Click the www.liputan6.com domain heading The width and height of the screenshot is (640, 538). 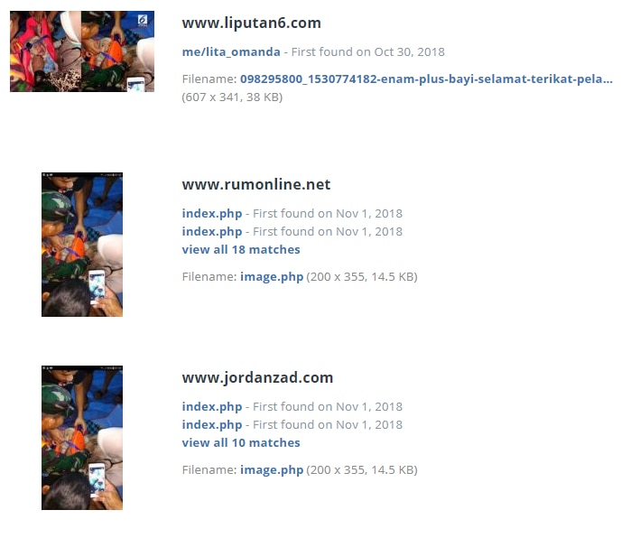252,23
